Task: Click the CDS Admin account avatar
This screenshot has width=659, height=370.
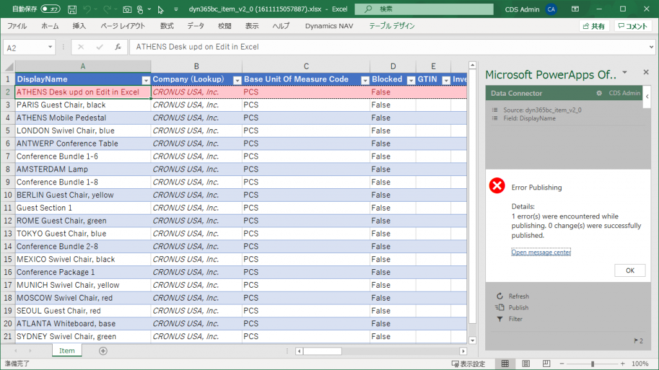Action: [551, 9]
